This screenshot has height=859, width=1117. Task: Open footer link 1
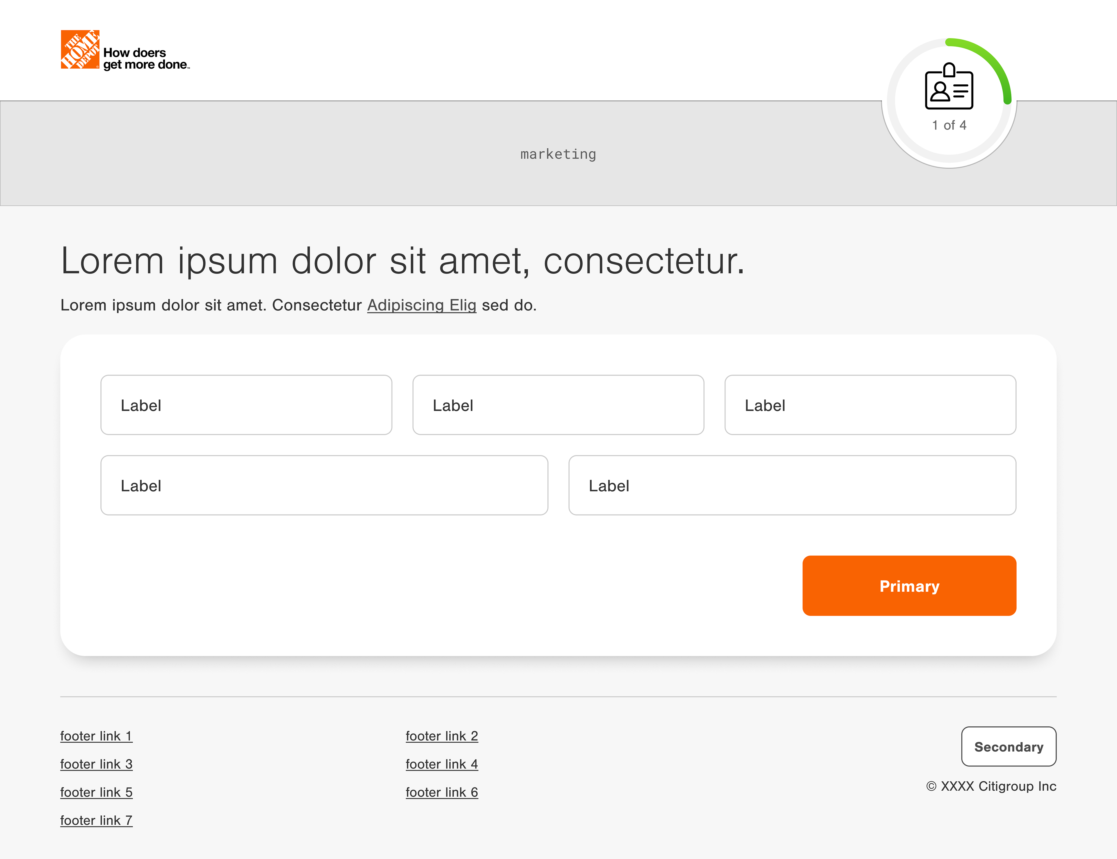96,736
